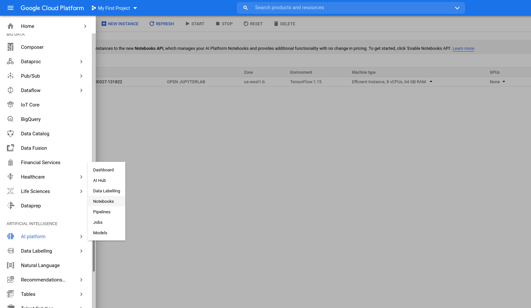Click the project selector dots icon
The width and height of the screenshot is (531, 308).
tap(94, 8)
